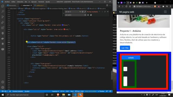Click sadads button on web page
173x97 pixels.
pos(131,58)
